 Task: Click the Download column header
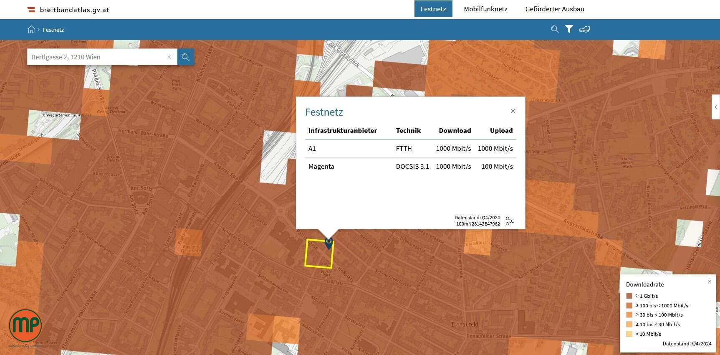[455, 130]
